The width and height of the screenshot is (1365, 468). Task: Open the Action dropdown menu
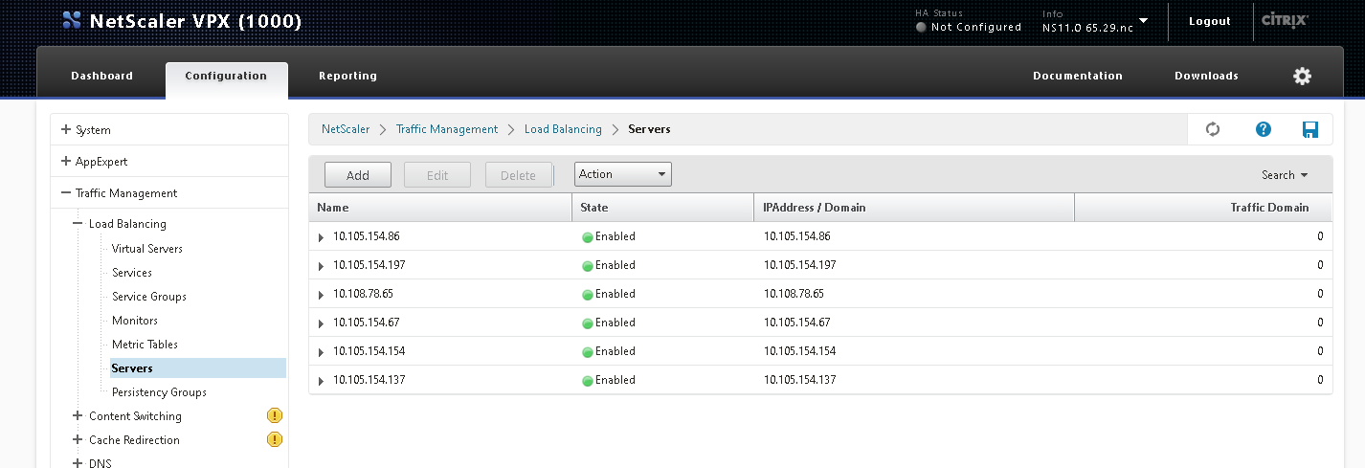pos(622,174)
